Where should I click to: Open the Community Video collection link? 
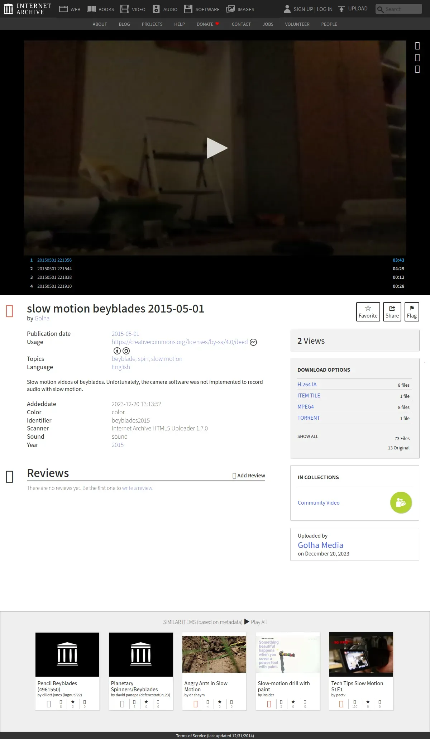tap(319, 503)
